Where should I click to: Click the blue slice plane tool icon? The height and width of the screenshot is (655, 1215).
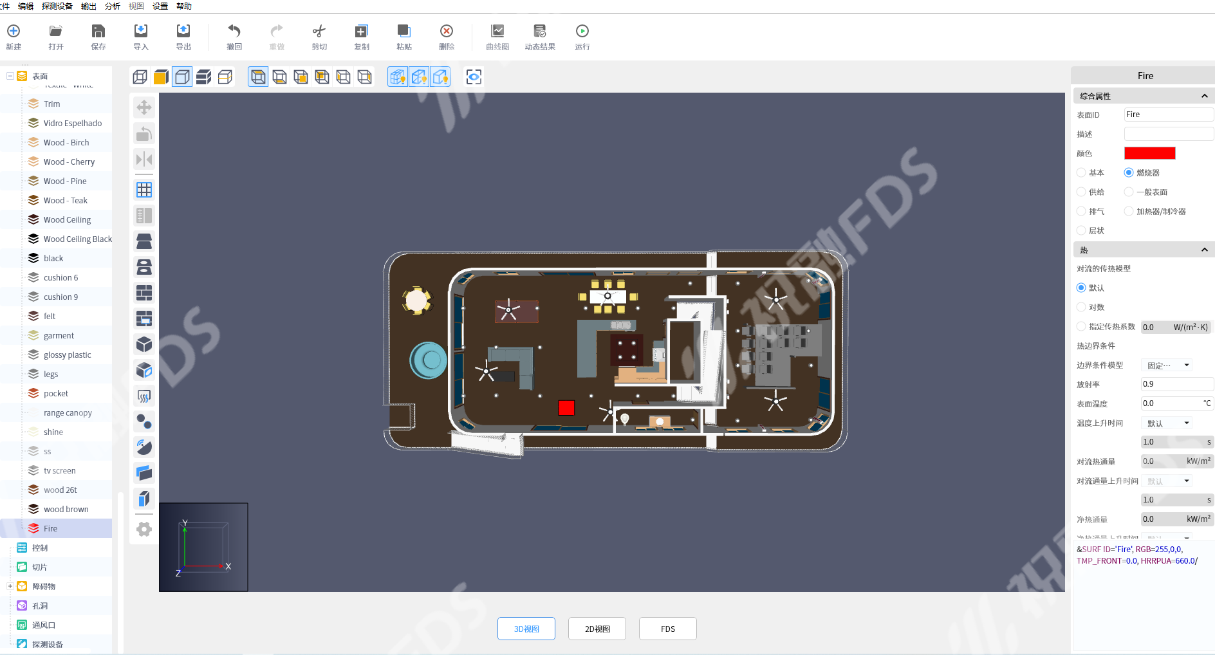pos(144,473)
